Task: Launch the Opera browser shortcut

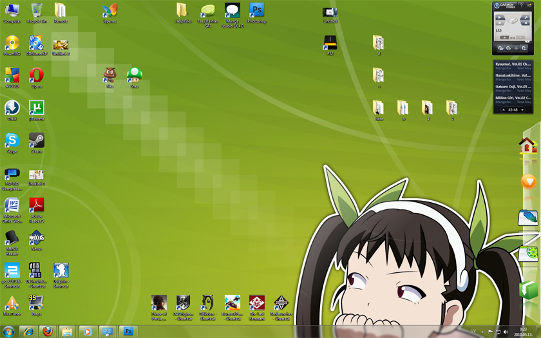Action: click(x=37, y=78)
